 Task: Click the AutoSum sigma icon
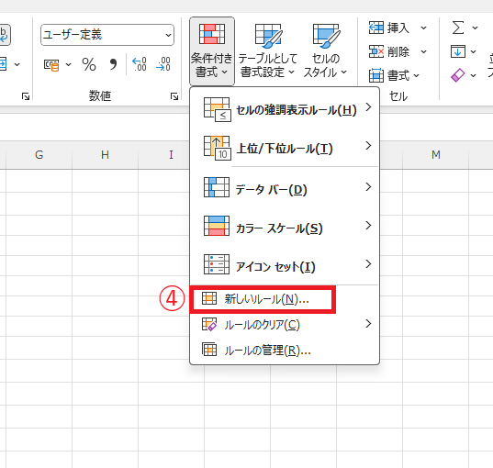point(458,28)
